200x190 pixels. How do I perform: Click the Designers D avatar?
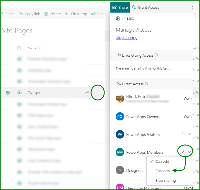click(x=120, y=170)
